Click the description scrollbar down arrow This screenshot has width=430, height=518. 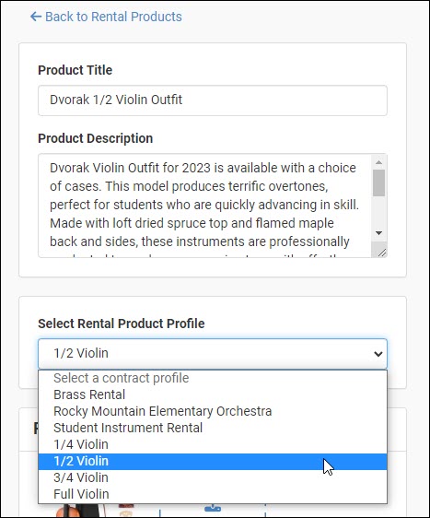378,233
